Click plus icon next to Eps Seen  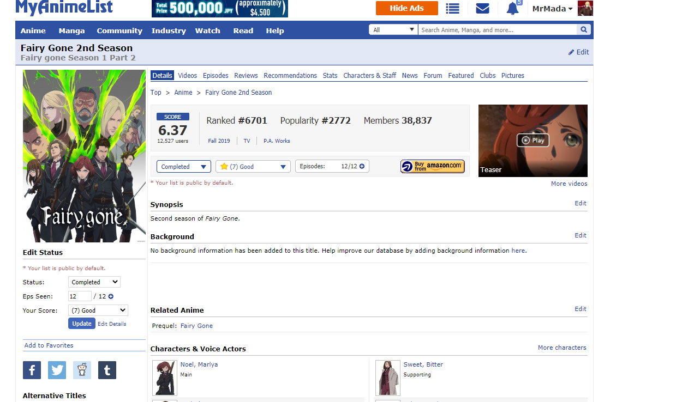111,296
